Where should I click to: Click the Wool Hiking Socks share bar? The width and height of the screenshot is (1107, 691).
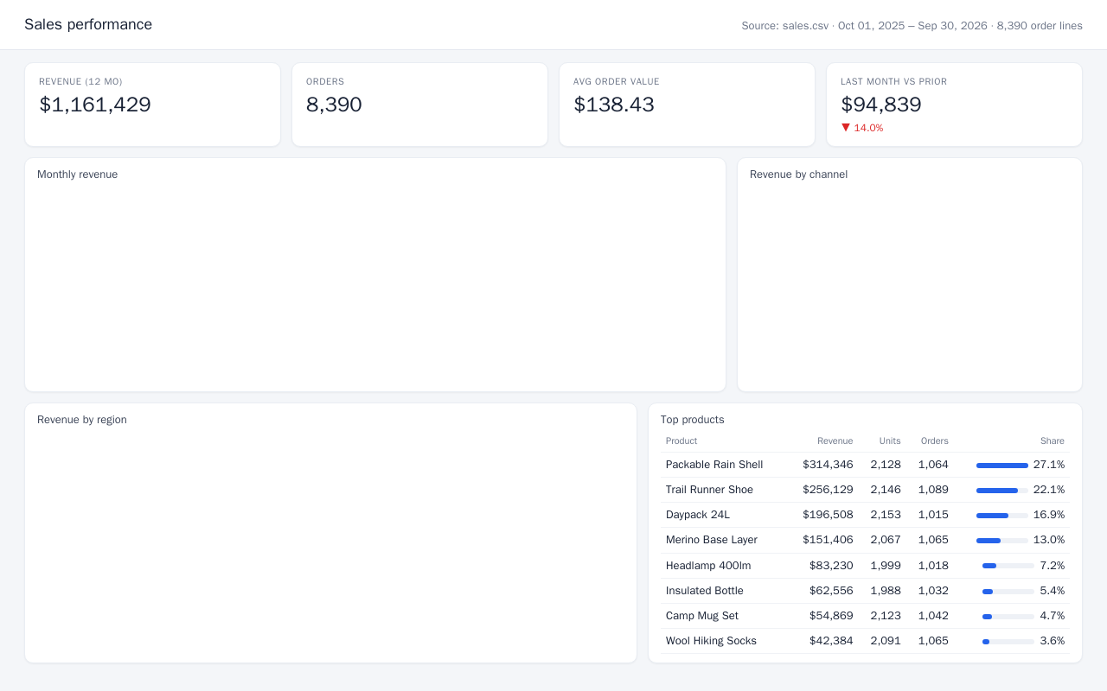(x=1008, y=642)
